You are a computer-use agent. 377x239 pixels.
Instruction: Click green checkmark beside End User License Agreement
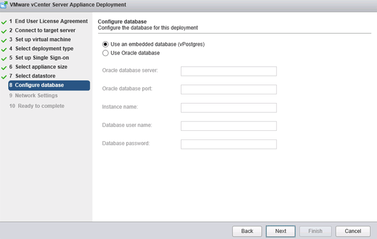[4, 23]
